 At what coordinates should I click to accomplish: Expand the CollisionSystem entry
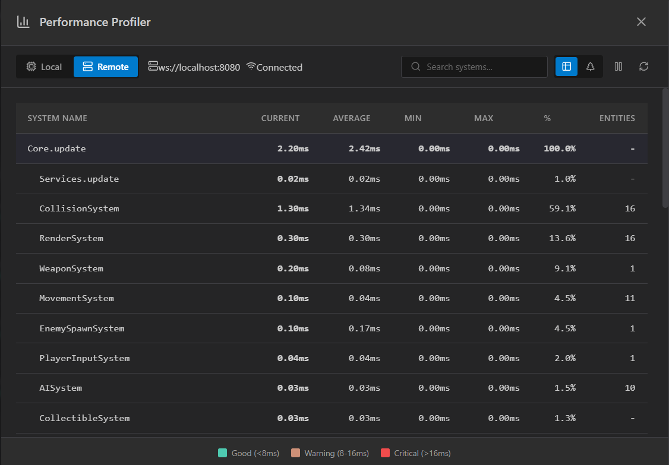[x=79, y=208]
